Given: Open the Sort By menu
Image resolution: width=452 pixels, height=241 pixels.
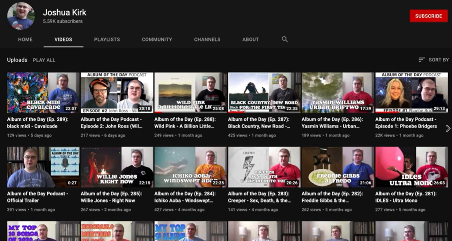Looking at the screenshot, I should point(434,60).
